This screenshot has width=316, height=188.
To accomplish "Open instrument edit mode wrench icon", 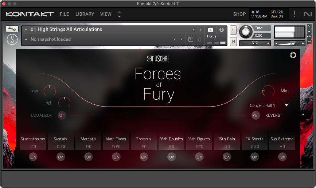I will pos(12,29).
